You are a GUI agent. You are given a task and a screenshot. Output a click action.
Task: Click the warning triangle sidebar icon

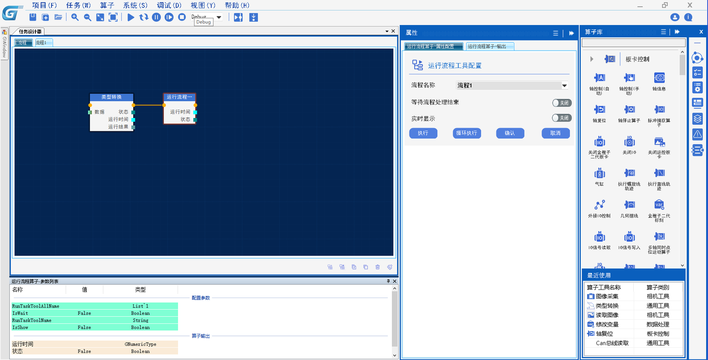click(x=697, y=134)
